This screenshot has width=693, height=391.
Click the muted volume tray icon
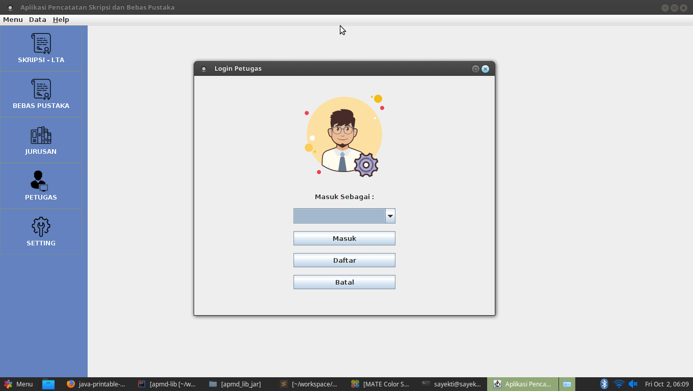(x=633, y=384)
